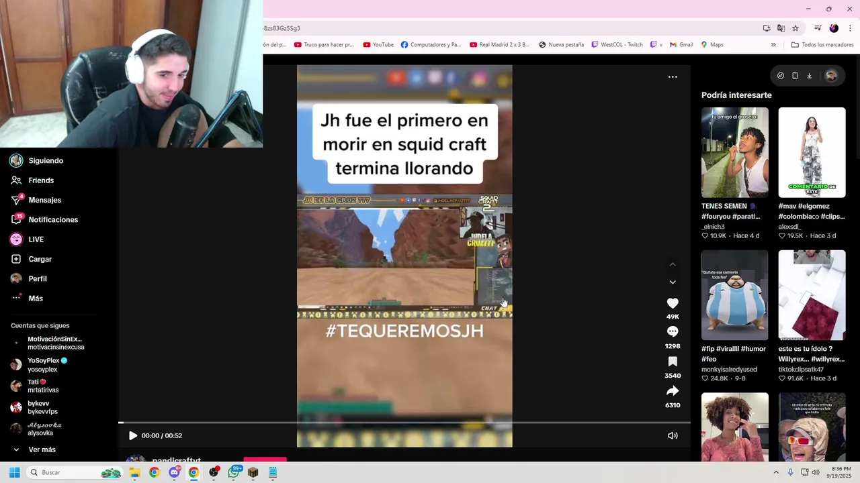Open Chrome three-dot menu
This screenshot has width=860, height=483.
tap(850, 28)
